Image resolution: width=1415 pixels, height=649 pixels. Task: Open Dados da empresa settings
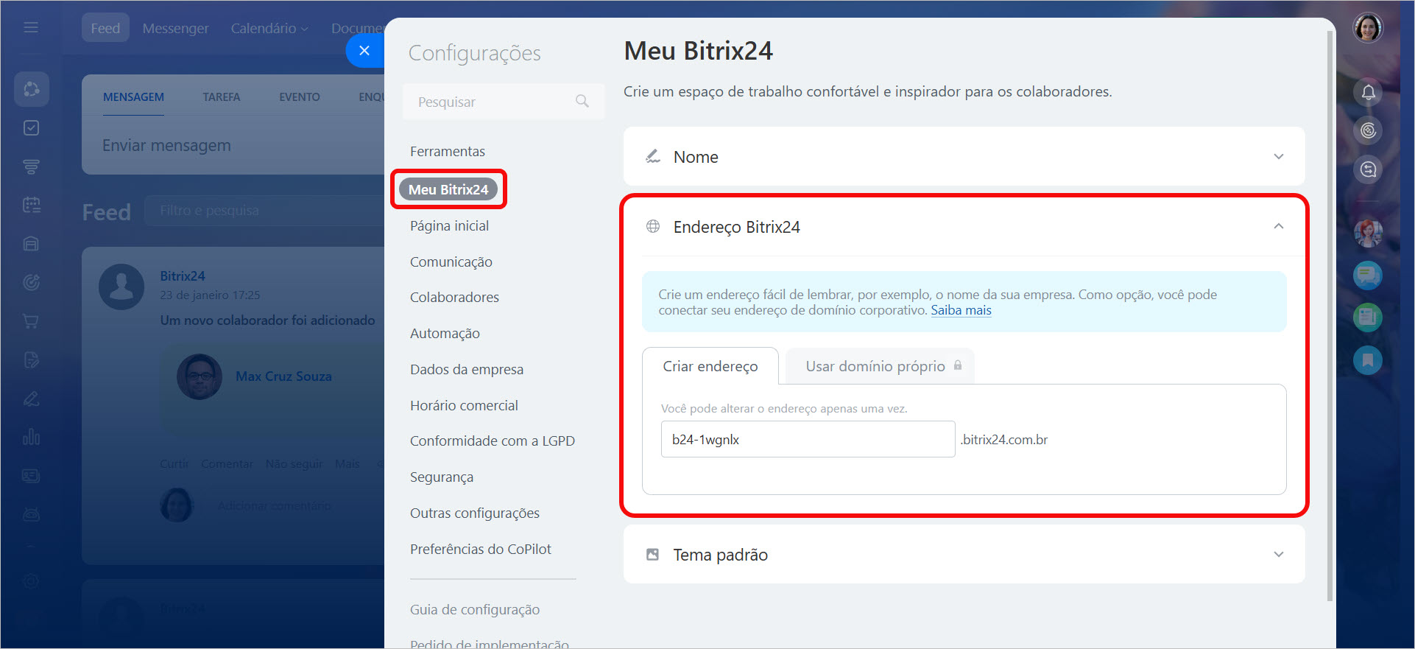[x=467, y=369]
